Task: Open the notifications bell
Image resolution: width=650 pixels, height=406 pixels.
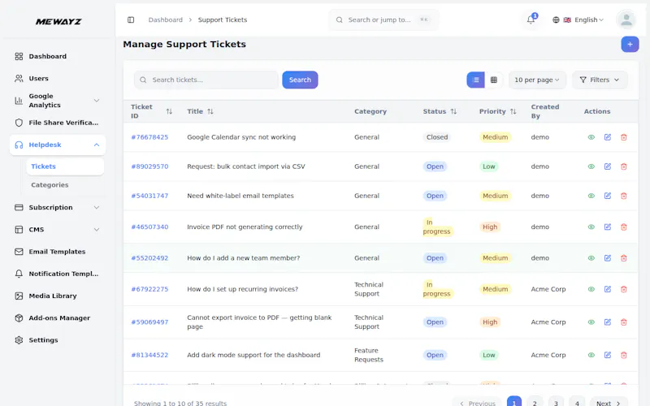Action: point(531,19)
